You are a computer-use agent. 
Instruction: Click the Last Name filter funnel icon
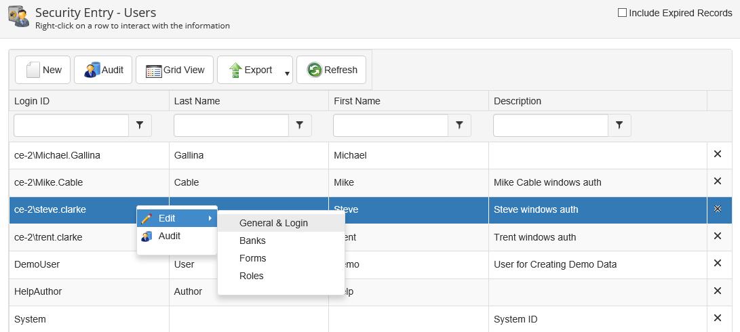coord(300,125)
